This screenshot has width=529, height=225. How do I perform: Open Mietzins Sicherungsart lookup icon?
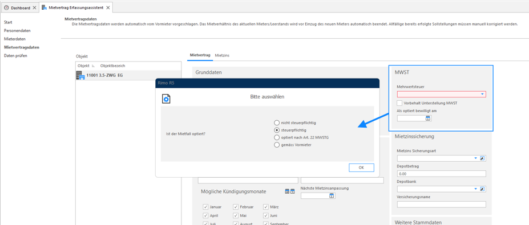[x=482, y=158]
